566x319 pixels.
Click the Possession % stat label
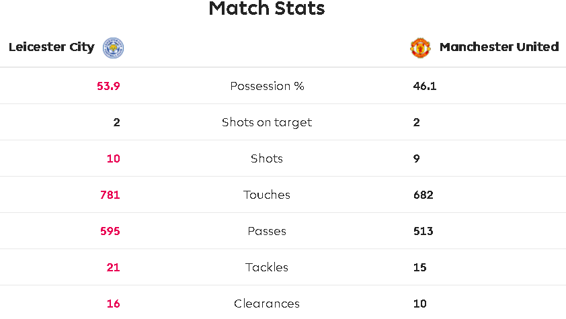click(x=267, y=86)
